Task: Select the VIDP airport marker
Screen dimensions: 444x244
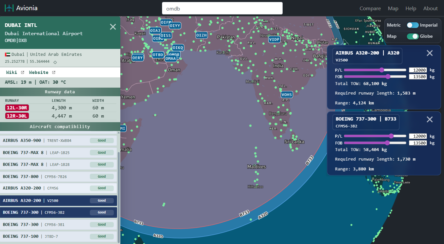Action: pos(274,39)
